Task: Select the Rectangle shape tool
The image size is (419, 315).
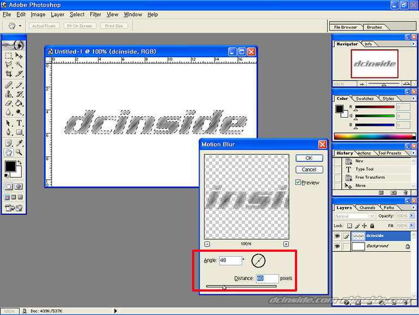Action: point(19,132)
